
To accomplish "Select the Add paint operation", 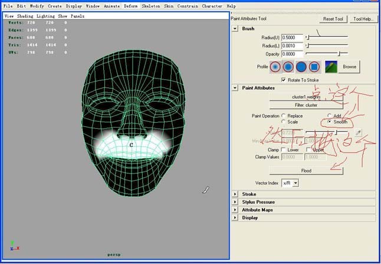I will click(x=329, y=115).
